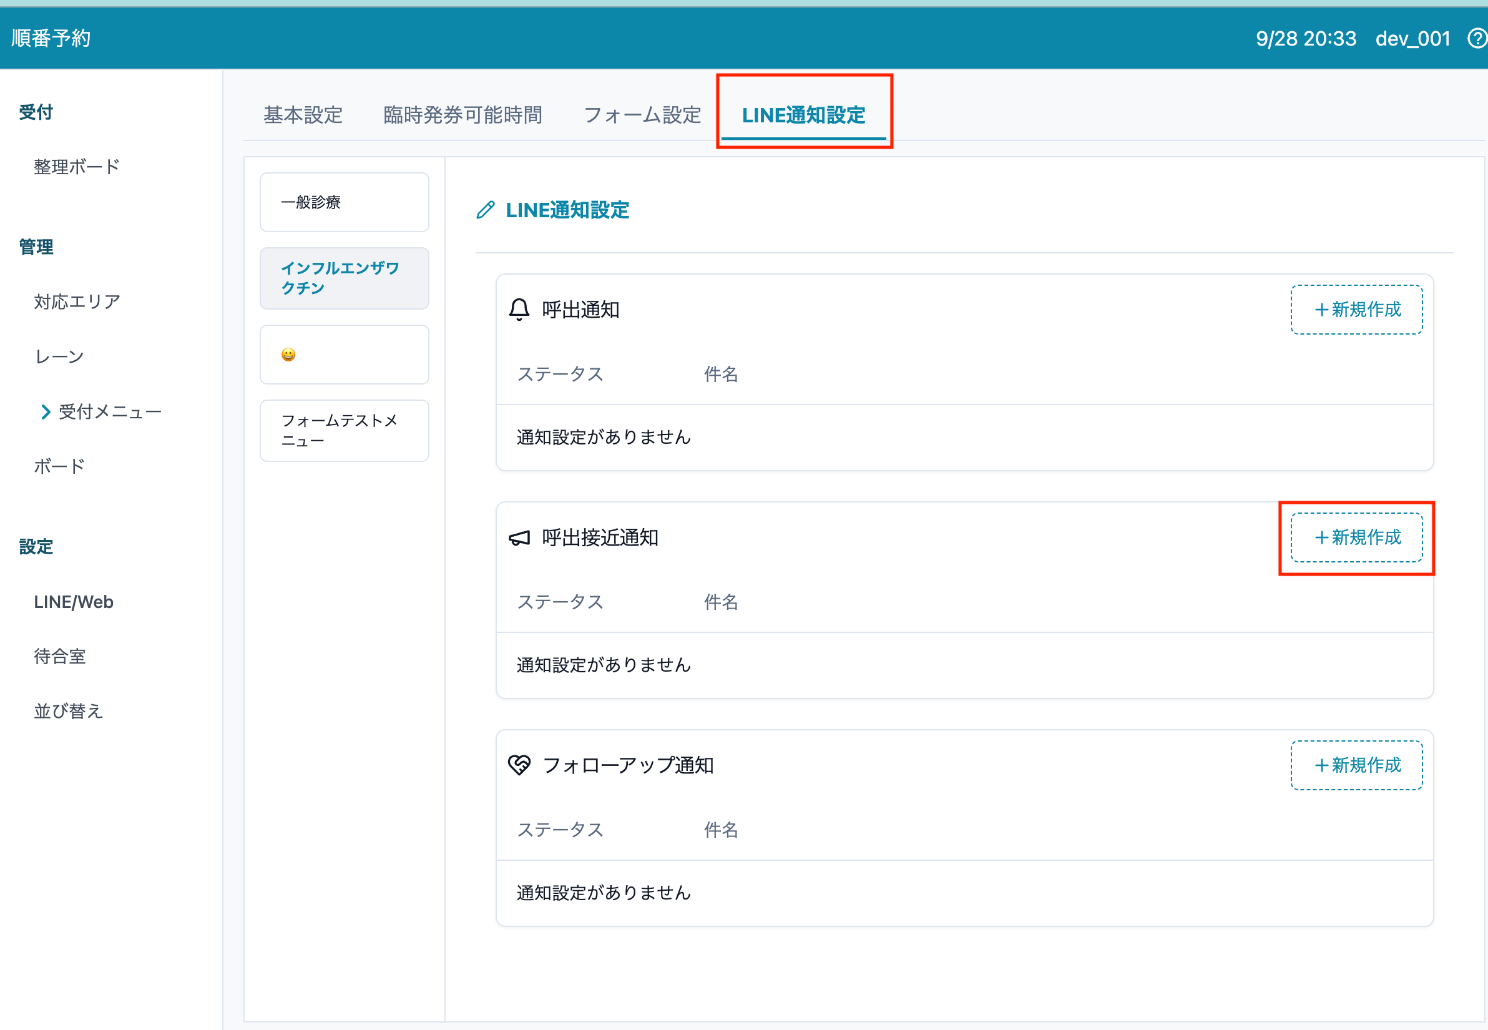Create new 呼出通知 with 新規作成
The image size is (1488, 1030).
click(x=1356, y=310)
